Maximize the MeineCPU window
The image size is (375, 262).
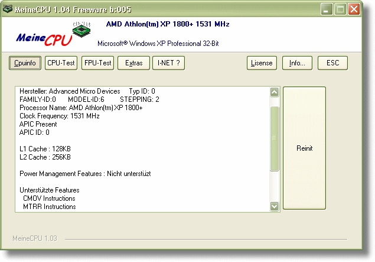[x=341, y=9]
